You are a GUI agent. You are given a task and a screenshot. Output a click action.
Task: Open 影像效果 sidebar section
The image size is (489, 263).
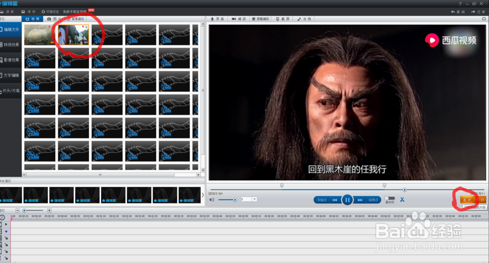coord(11,60)
